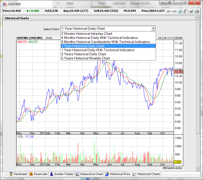Click the Price/NAV:1.657 value
Screen dimensions: 203x180
[x=153, y=11]
